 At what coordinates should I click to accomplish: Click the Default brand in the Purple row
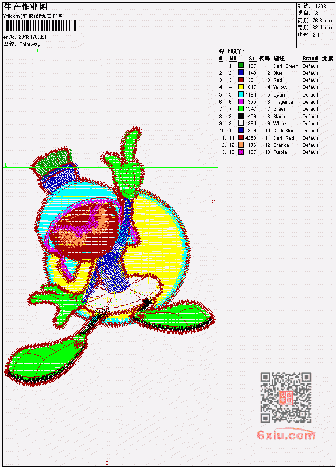310,152
